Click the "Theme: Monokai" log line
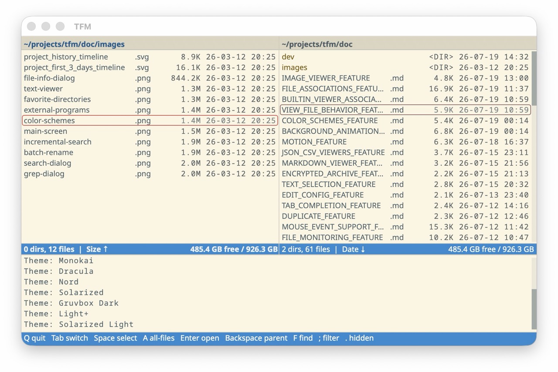The image size is (558, 372). (x=59, y=261)
